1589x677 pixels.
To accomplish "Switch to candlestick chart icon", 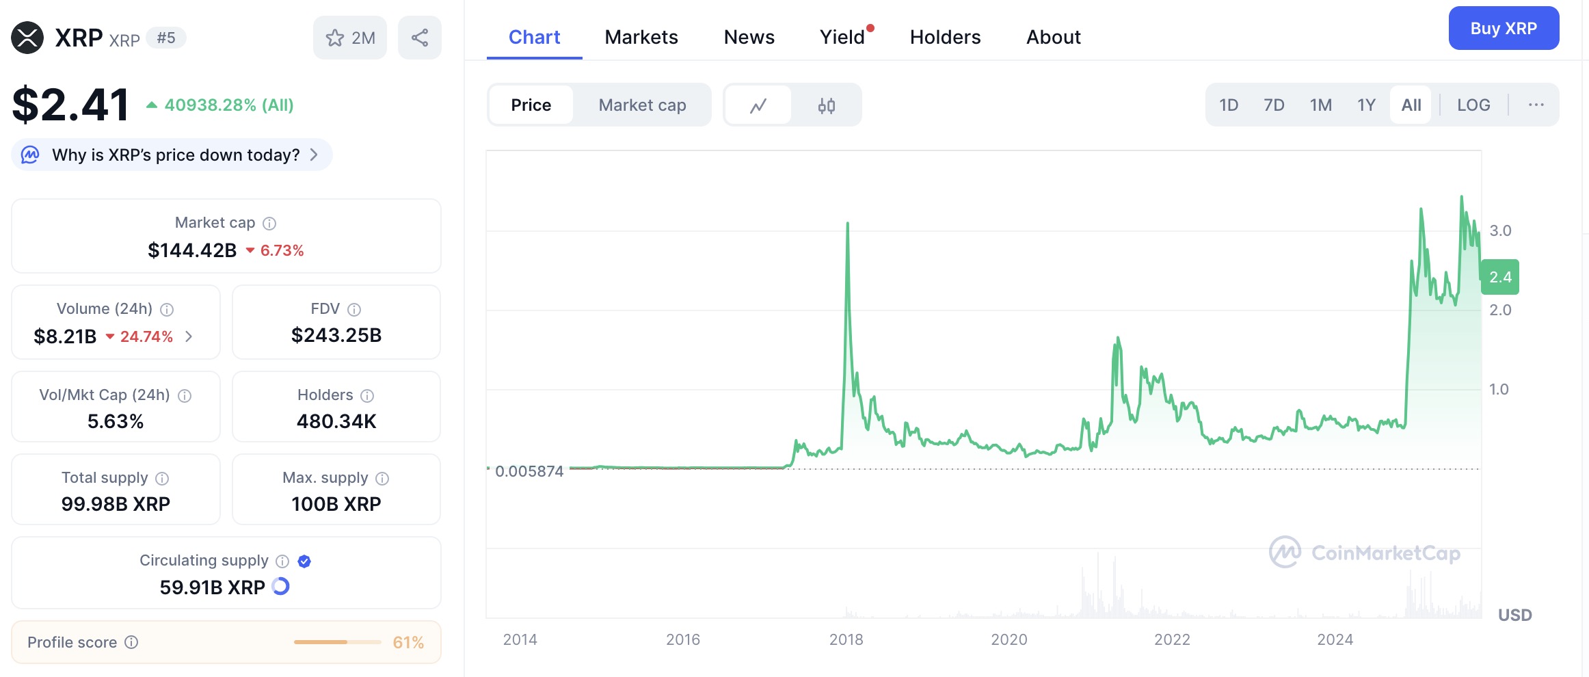I will [826, 105].
